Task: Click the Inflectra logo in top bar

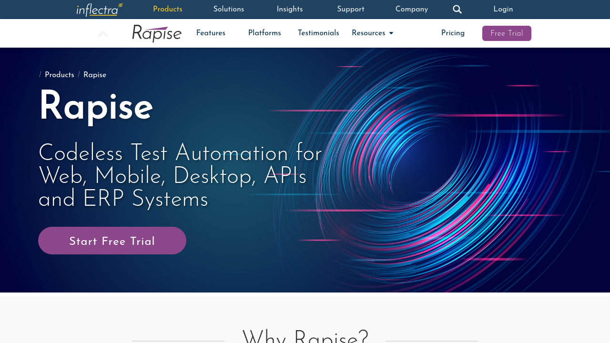Action: [x=99, y=10]
